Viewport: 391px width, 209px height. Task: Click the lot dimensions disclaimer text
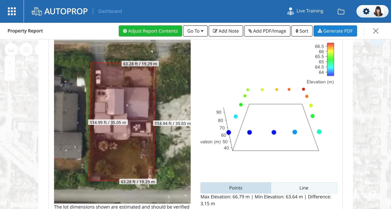coord(122,207)
